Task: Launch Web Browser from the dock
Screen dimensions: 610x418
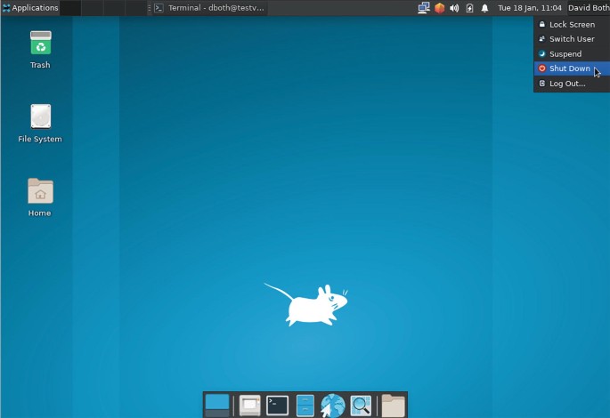Action: coord(332,406)
